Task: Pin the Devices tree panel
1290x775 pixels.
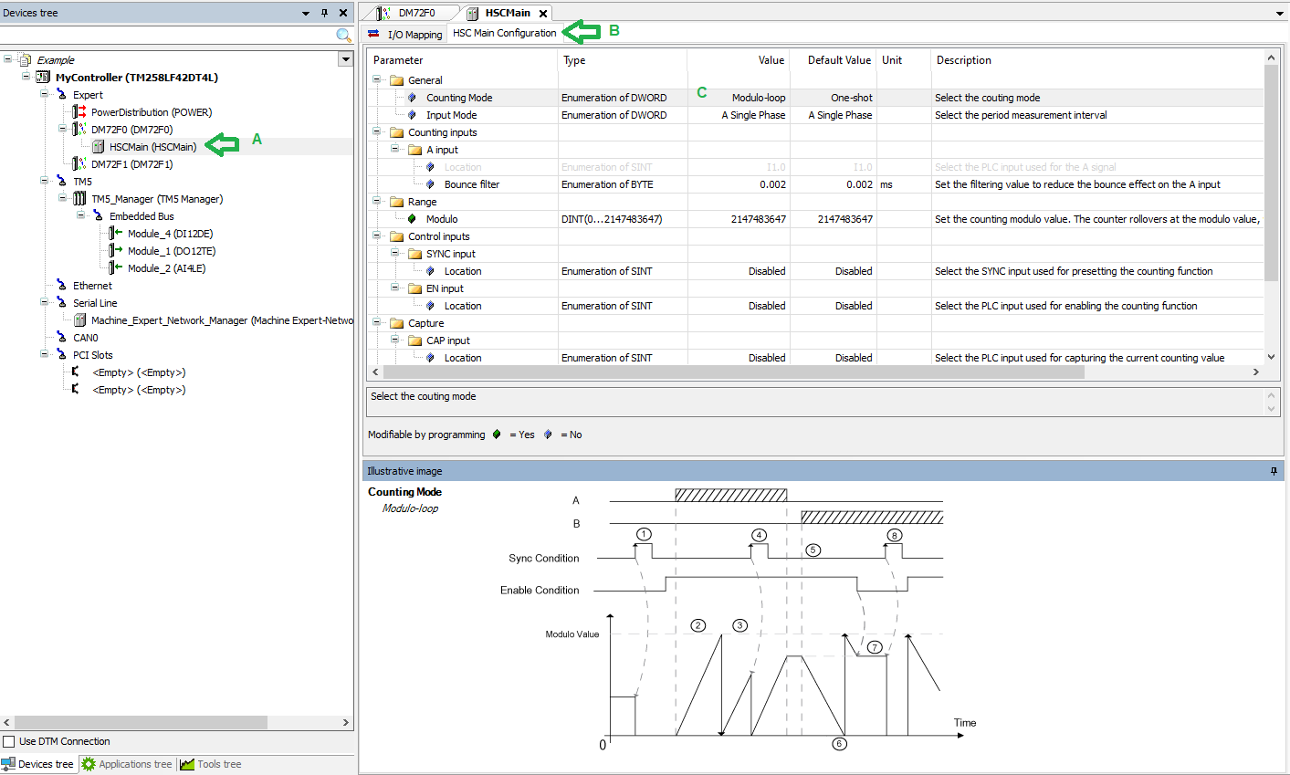Action: coord(324,13)
